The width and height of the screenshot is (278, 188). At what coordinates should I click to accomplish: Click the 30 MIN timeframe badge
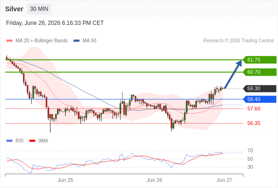39,9
